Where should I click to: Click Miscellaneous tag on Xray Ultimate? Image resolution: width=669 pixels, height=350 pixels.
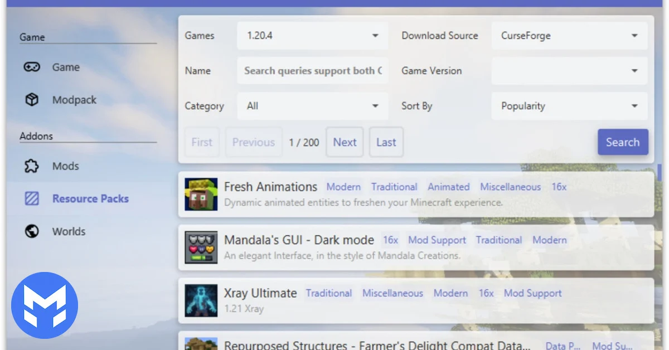392,293
